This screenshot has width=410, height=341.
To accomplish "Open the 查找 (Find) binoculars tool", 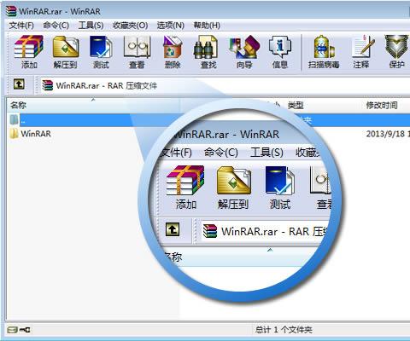I will (x=208, y=52).
